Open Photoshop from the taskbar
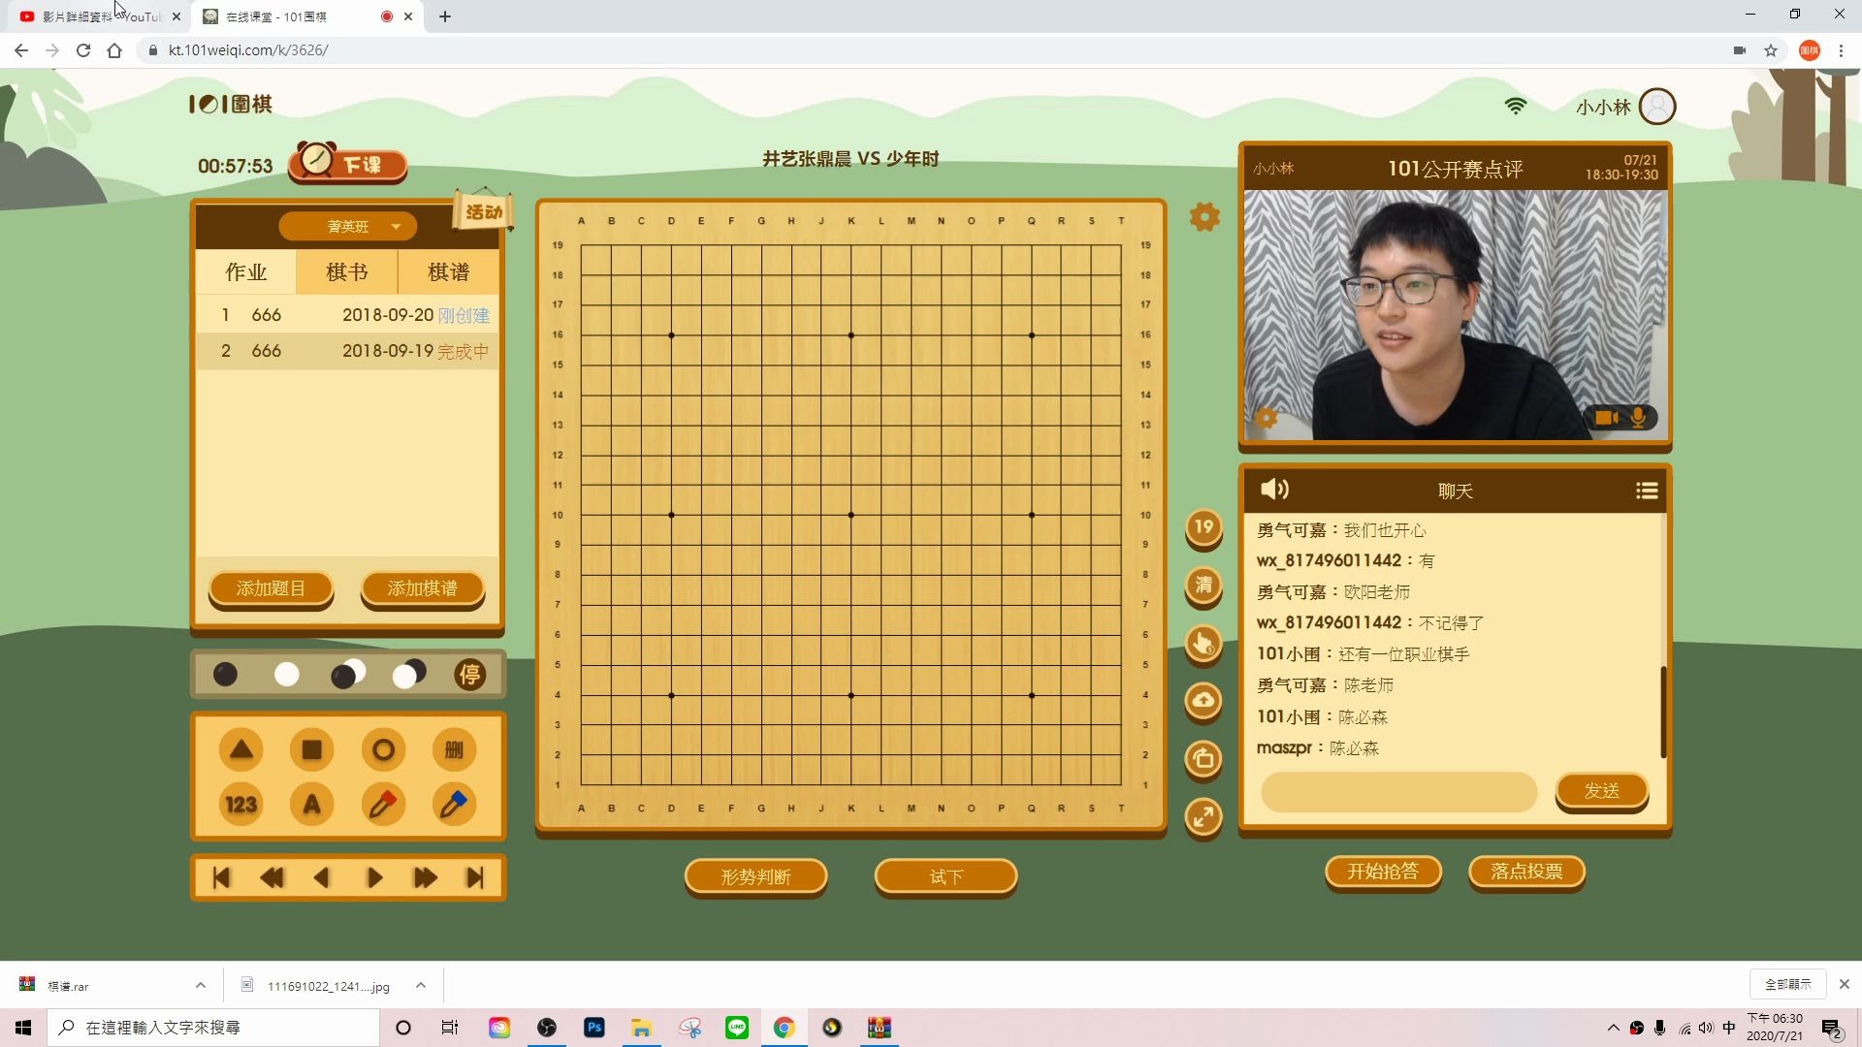The width and height of the screenshot is (1862, 1047). coord(594,1028)
